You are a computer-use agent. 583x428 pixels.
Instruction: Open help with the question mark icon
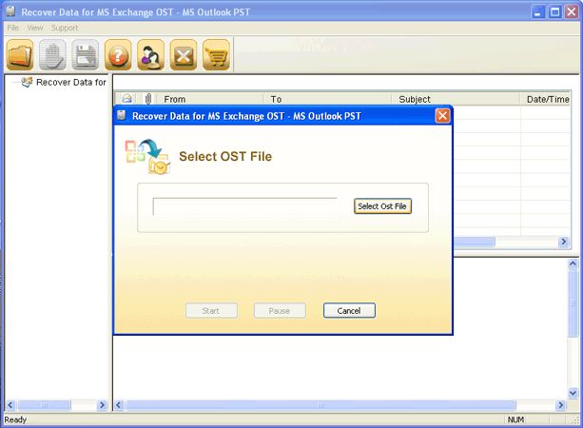coord(118,55)
